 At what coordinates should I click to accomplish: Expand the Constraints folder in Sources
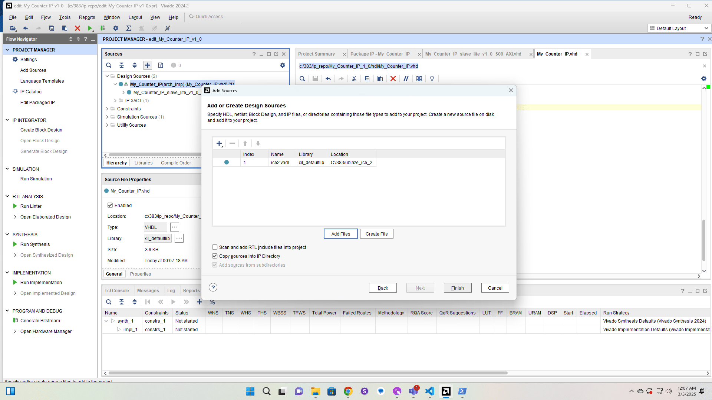coord(107,109)
